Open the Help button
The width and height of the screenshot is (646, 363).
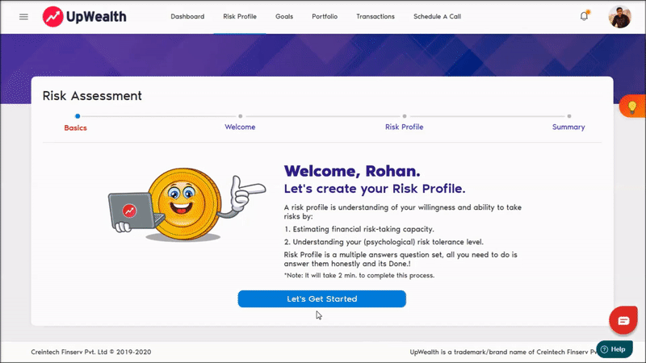pos(614,349)
